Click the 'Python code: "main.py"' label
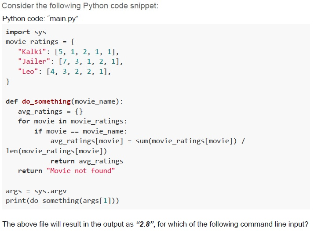 point(40,19)
